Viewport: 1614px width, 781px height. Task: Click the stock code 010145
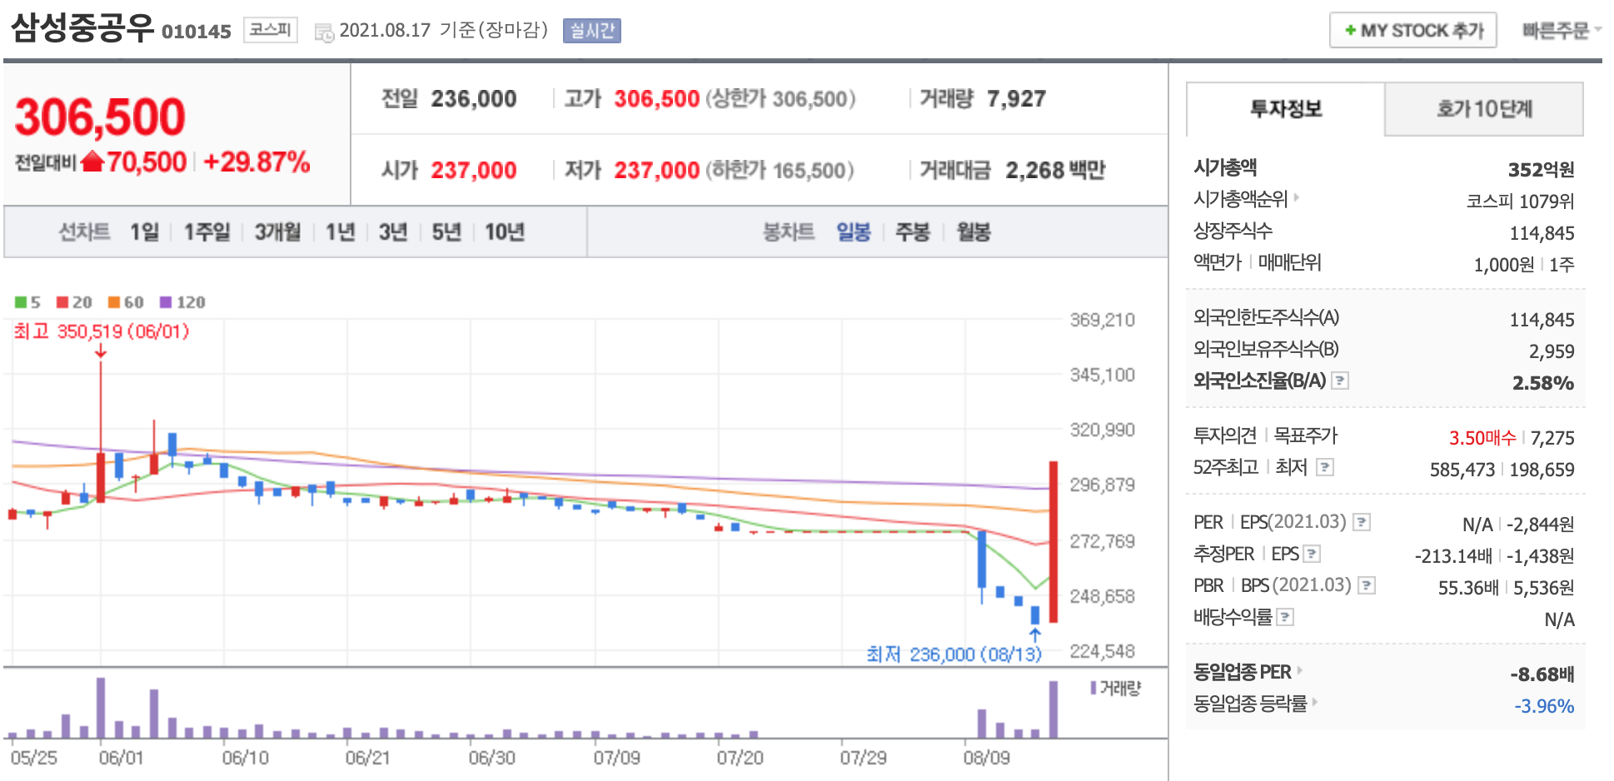pos(197,32)
